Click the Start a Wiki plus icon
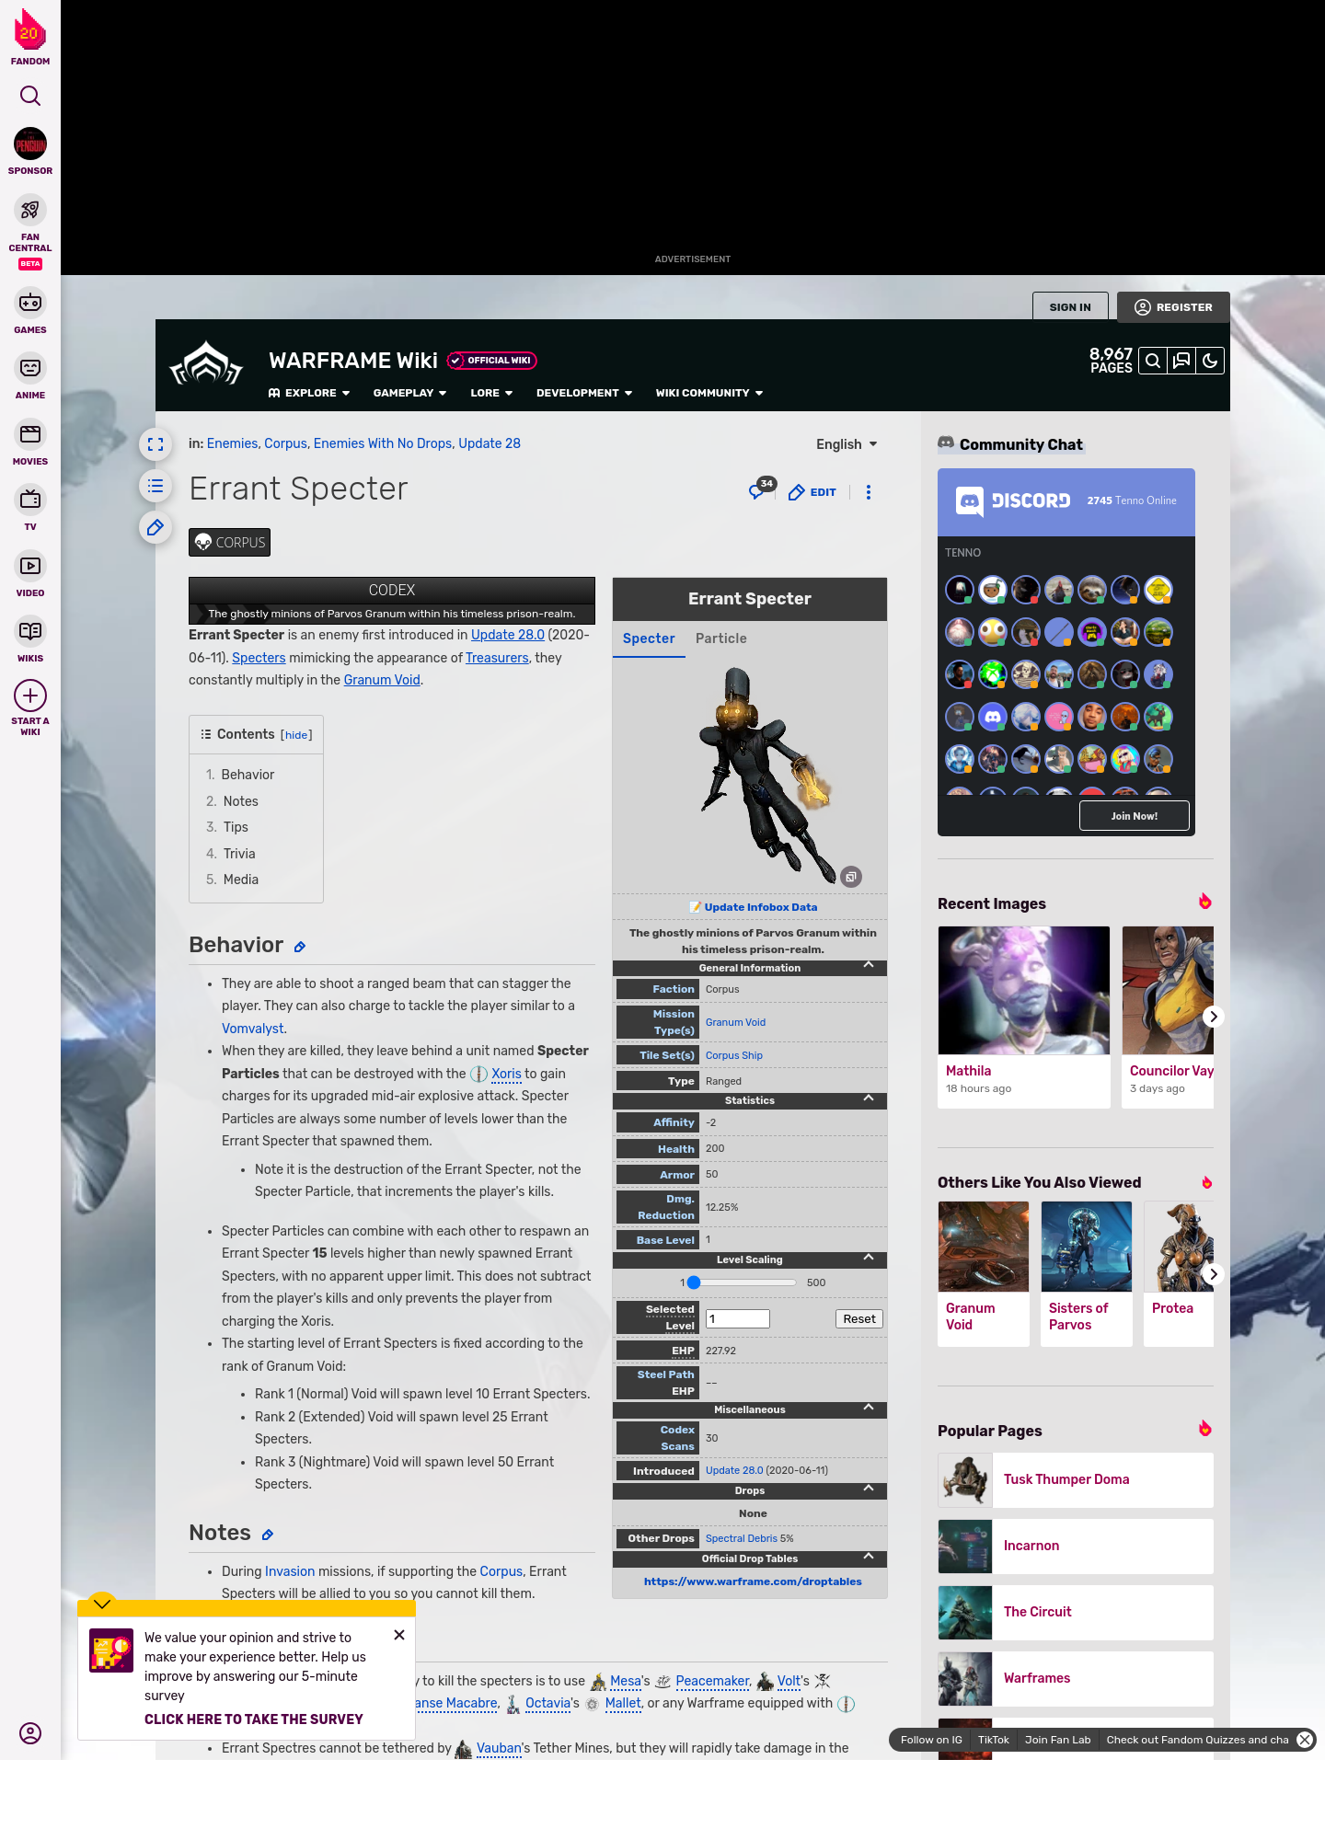This screenshot has height=1840, width=1325. click(x=30, y=696)
